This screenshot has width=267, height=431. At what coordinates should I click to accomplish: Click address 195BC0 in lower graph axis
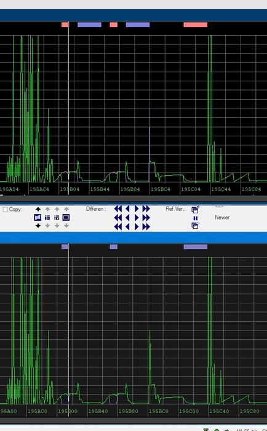pos(159,411)
